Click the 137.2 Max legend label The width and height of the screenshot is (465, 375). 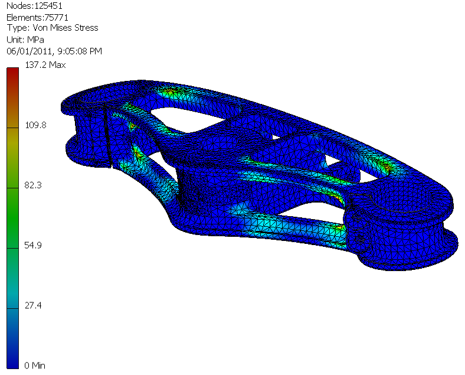point(45,64)
